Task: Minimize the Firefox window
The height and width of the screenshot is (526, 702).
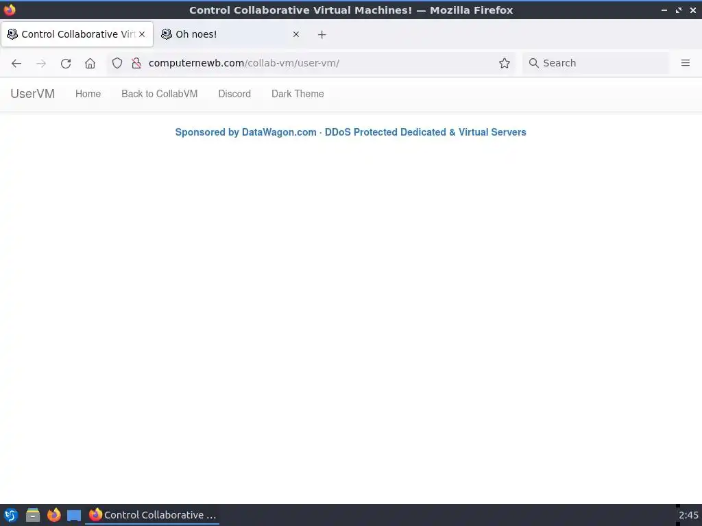Action: (664, 10)
